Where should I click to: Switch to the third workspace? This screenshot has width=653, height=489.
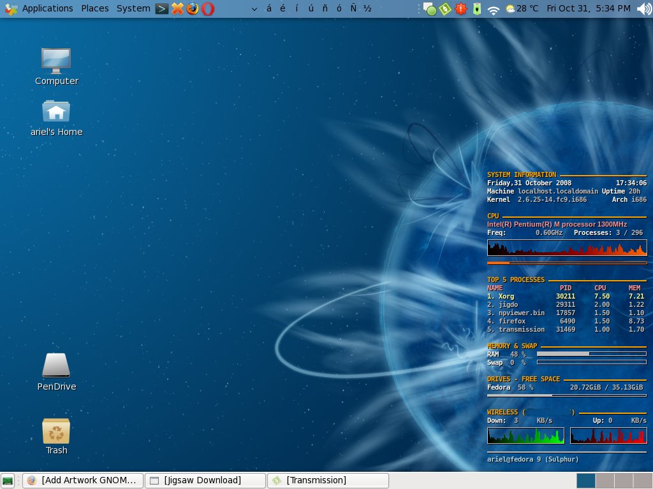tap(624, 481)
